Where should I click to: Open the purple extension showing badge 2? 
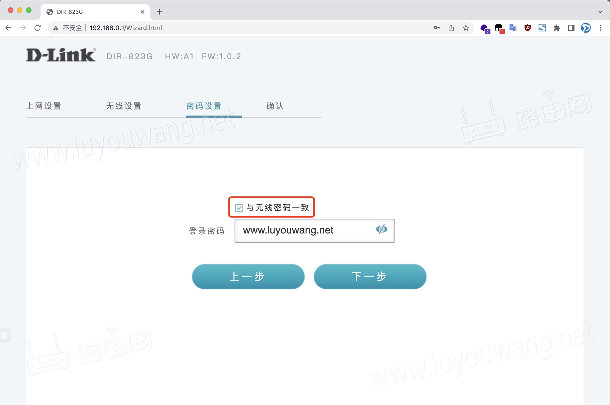pos(484,28)
